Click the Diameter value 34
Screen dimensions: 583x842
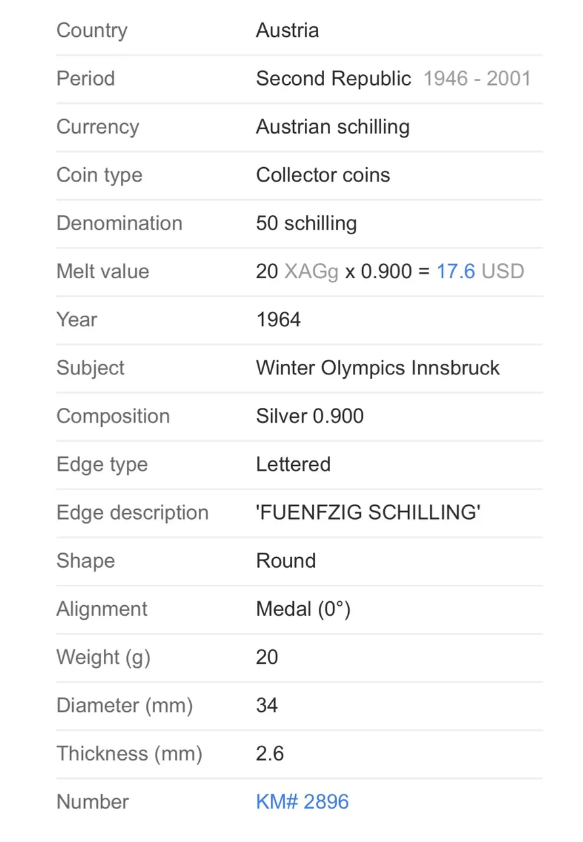pos(267,706)
